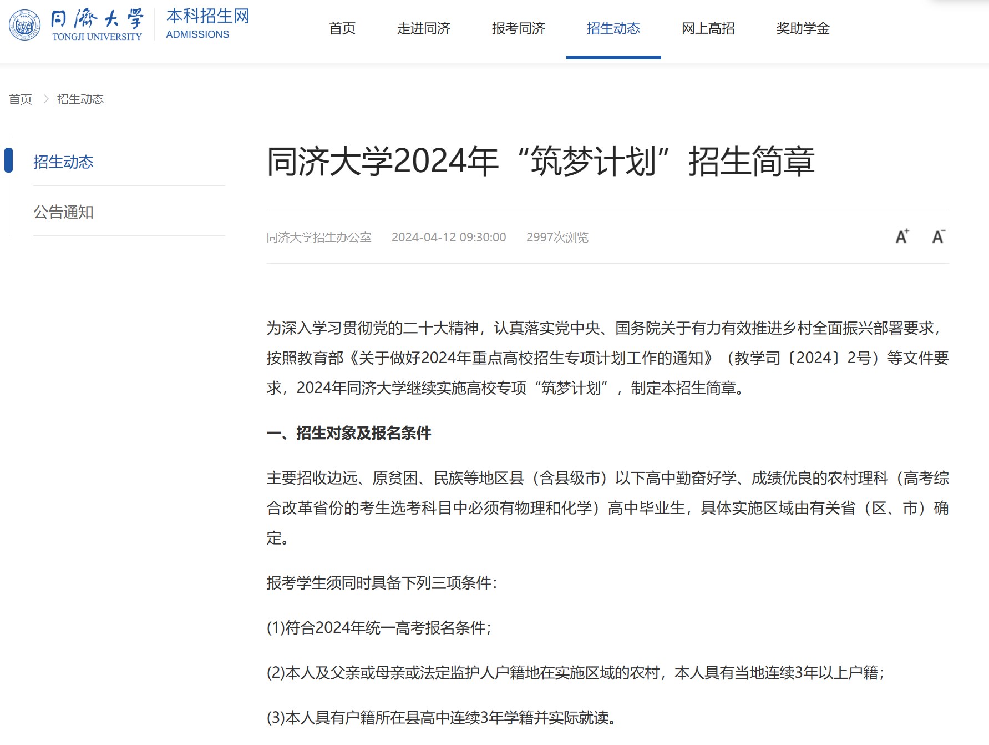Viewport: 989px width, 745px height.
Task: Decrease font size with A- icon
Action: [939, 236]
